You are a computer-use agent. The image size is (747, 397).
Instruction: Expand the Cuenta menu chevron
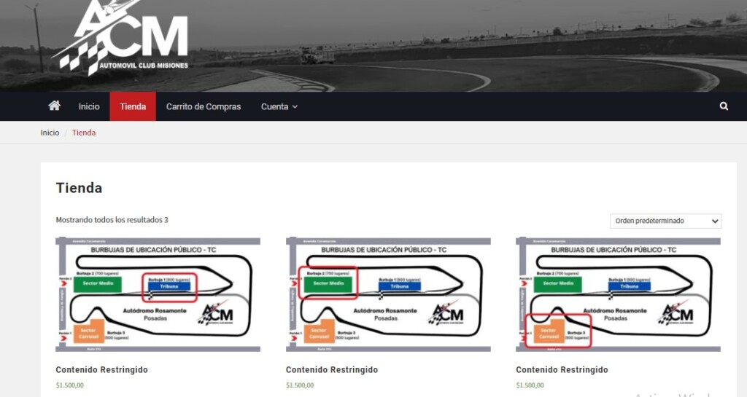point(295,107)
